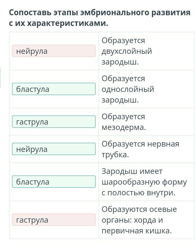
Task: Click the red нейрула answer box
Action: click(x=54, y=51)
